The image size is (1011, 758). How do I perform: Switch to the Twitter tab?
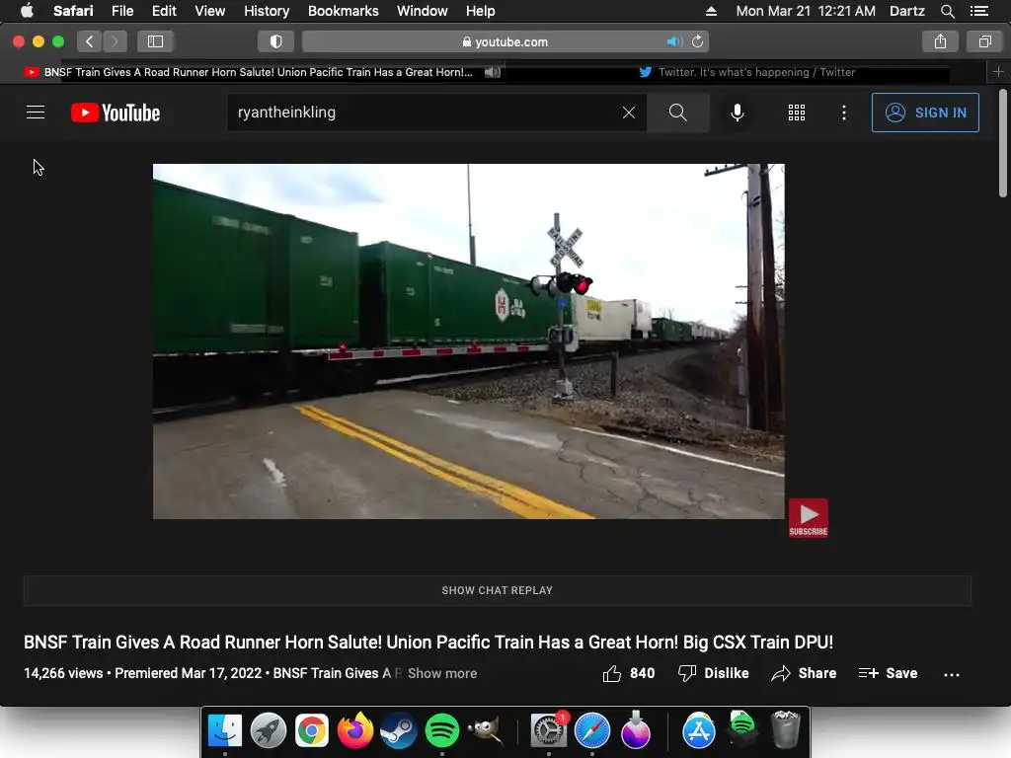click(746, 72)
